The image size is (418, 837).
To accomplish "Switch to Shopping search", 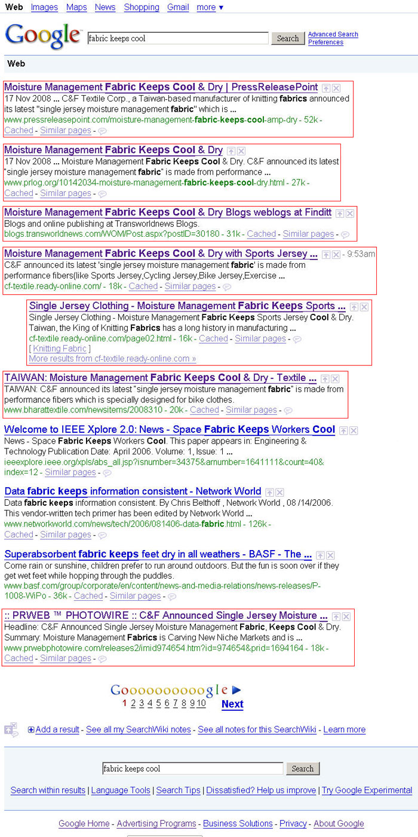I will point(142,7).
